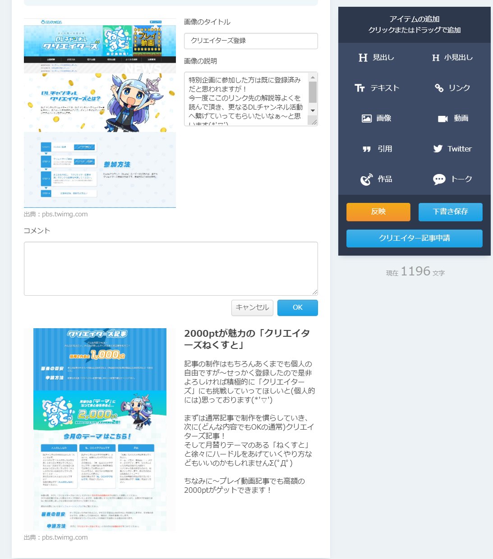
Task: Add a 動画 video item
Action: (x=452, y=118)
